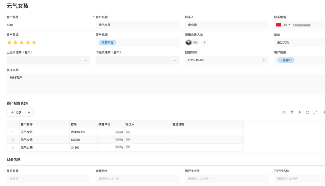Click the 客户名称 input field

click(x=137, y=25)
